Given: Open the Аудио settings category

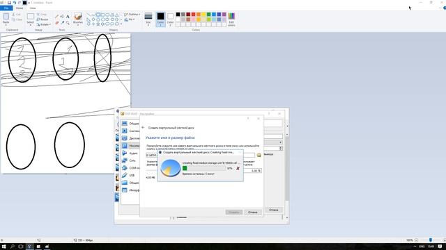Looking at the screenshot, I should pyautogui.click(x=130, y=153).
